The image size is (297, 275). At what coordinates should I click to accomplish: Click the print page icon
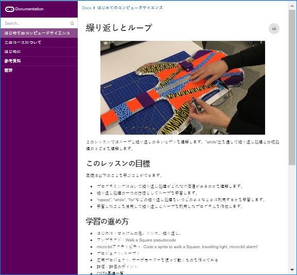point(274,29)
